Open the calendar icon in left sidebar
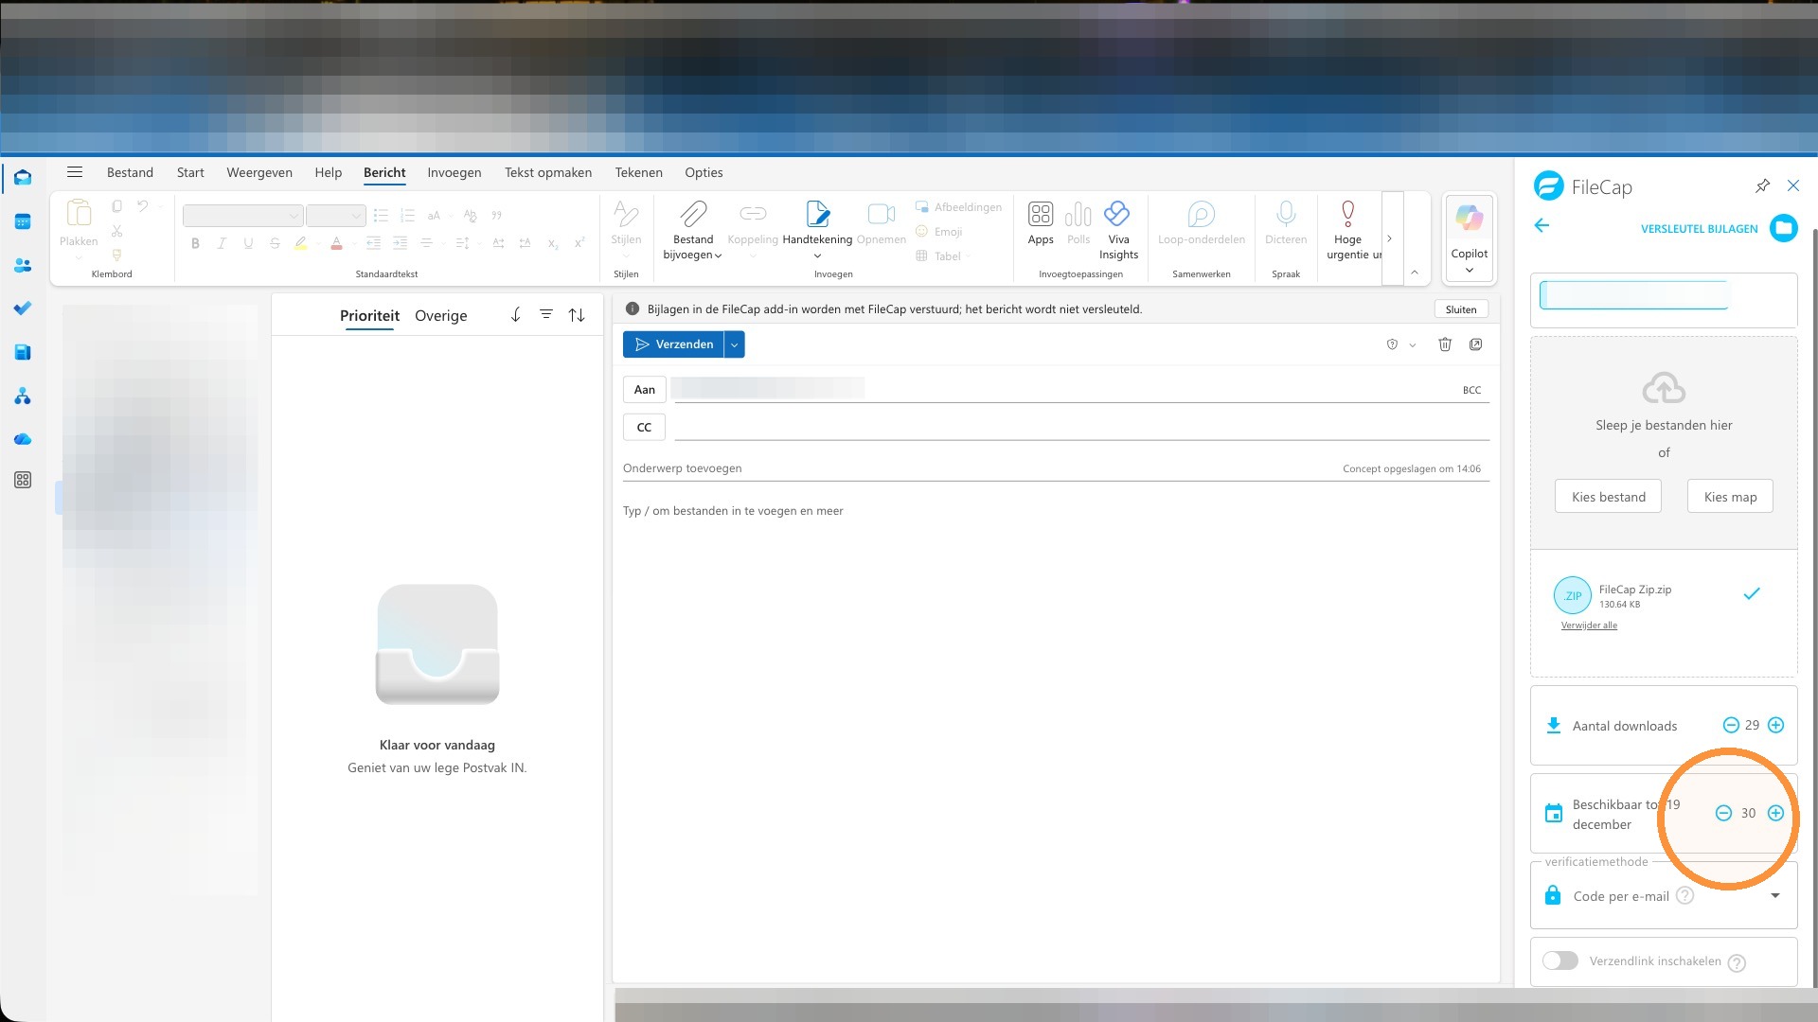Viewport: 1818px width, 1022px height. (23, 222)
